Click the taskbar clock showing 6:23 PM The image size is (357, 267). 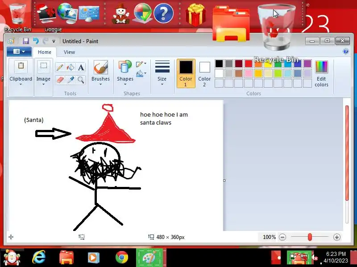tap(336, 257)
